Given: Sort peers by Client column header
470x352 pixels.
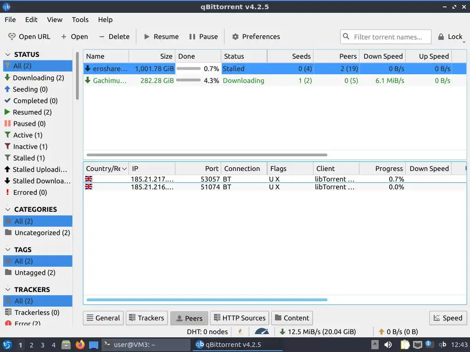Looking at the screenshot, I should pyautogui.click(x=336, y=169).
